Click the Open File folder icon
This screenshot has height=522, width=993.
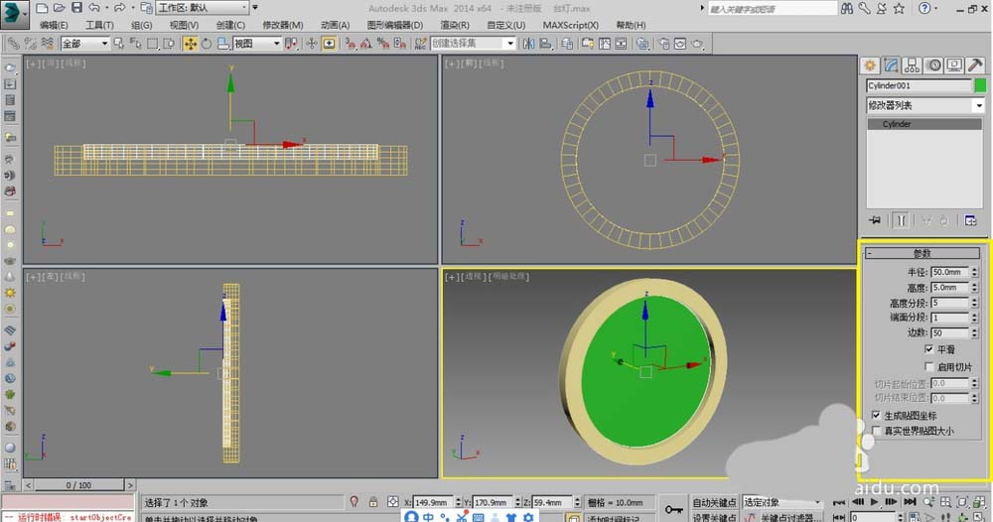59,8
